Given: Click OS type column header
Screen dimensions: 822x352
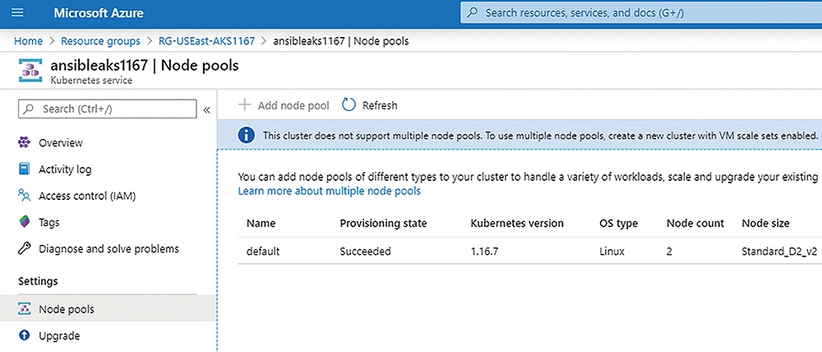Looking at the screenshot, I should [618, 223].
